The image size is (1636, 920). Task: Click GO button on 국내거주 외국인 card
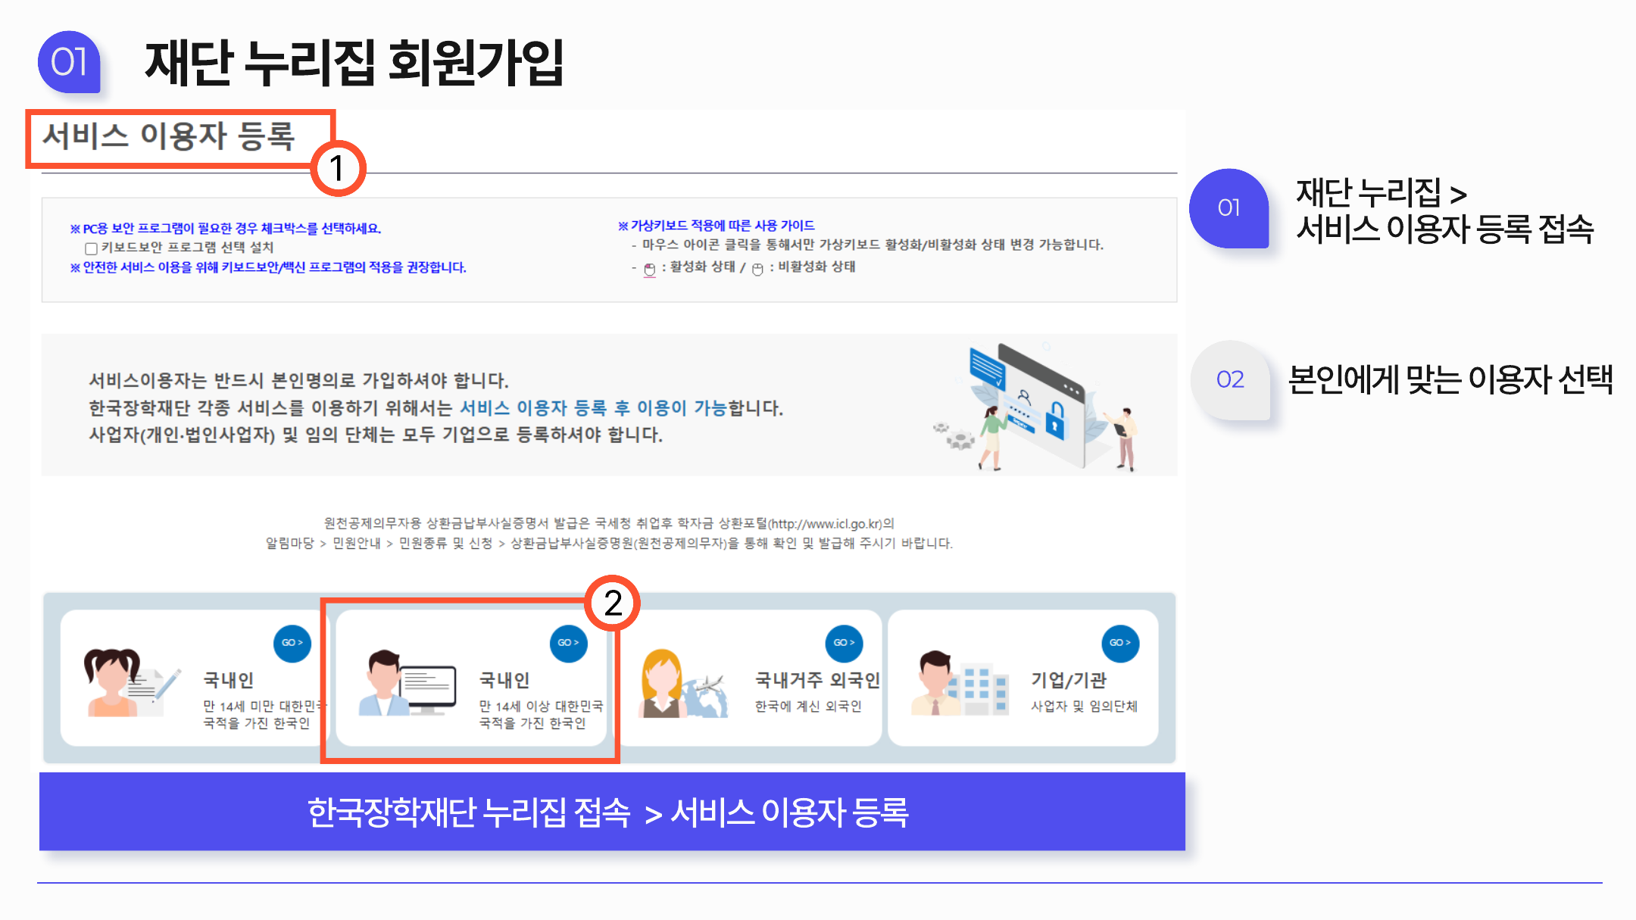pyautogui.click(x=845, y=643)
